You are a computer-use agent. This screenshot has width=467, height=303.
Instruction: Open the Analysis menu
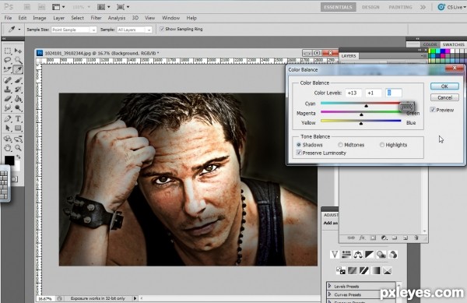tap(117, 18)
